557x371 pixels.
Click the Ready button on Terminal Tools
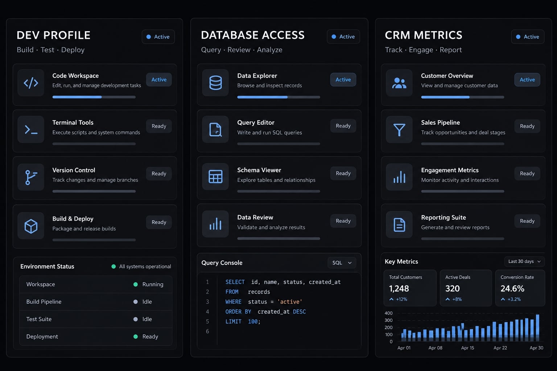pos(159,126)
